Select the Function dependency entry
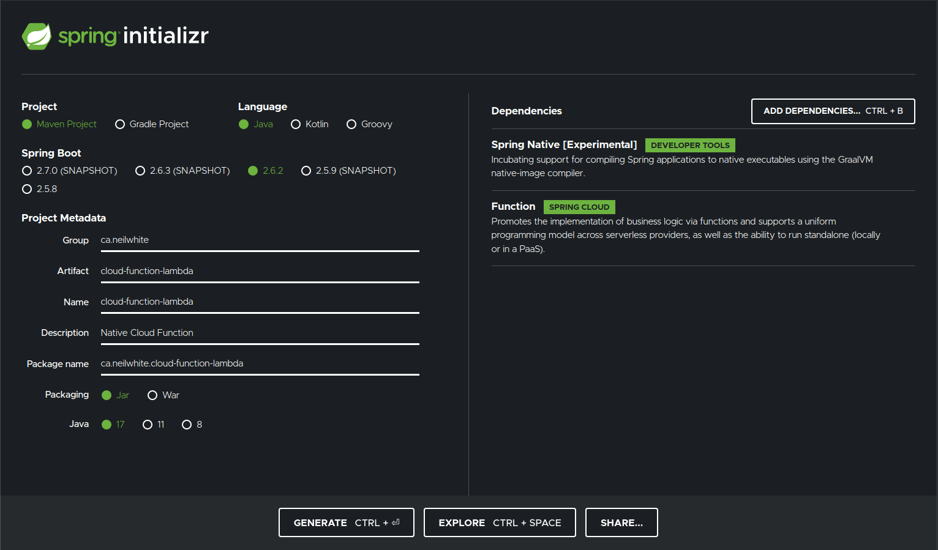Screen dimensions: 938x550 point(703,227)
